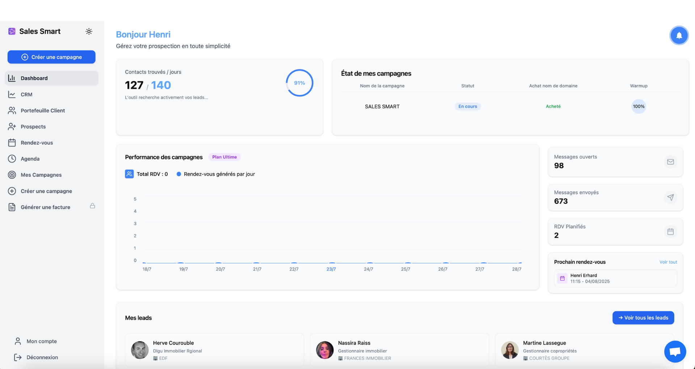Open the chat support bubble

[675, 351]
